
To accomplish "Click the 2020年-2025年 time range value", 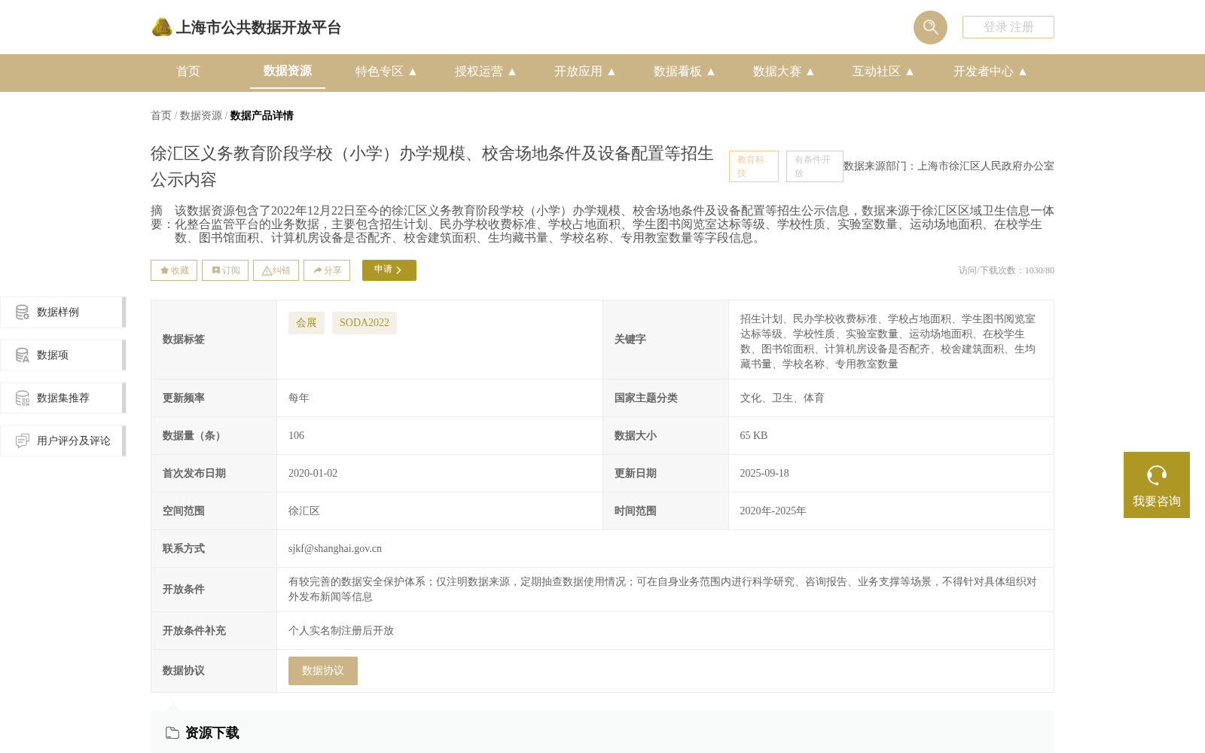I will tap(773, 511).
